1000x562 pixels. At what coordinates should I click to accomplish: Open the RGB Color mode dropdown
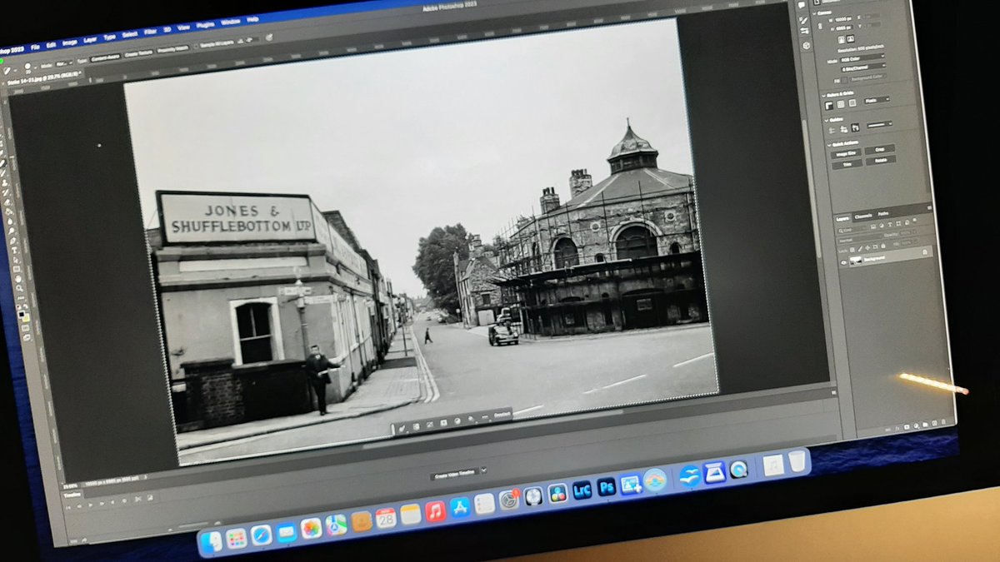(862, 58)
